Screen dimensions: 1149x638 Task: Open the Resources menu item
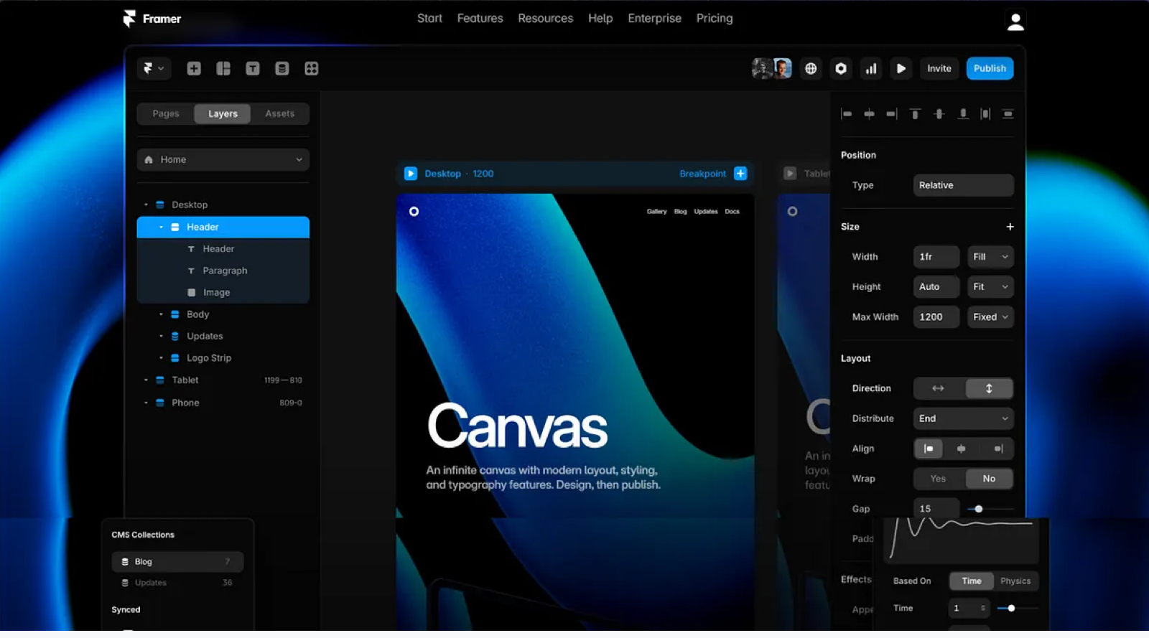tap(546, 19)
